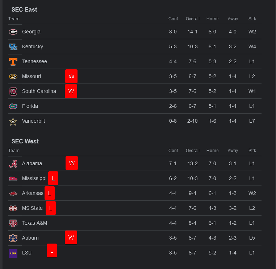Click the red L badge beside Mississippi
Viewport: 276px width, 269px height.
coord(53,178)
